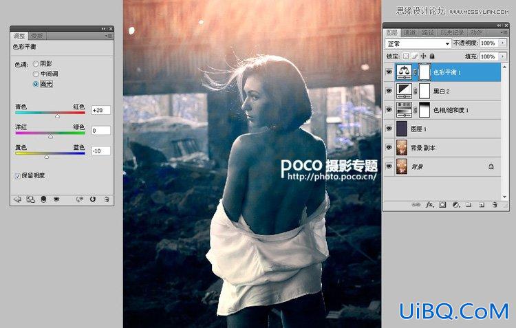This screenshot has width=516, height=328.
Task: Click lock transparent pixels icon
Action: 406,56
